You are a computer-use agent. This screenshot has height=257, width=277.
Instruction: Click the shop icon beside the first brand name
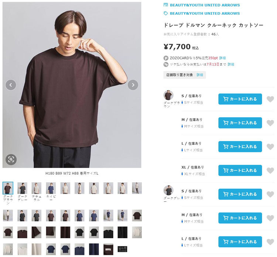(x=166, y=5)
